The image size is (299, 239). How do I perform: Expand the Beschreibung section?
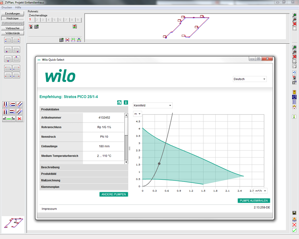click(84, 167)
